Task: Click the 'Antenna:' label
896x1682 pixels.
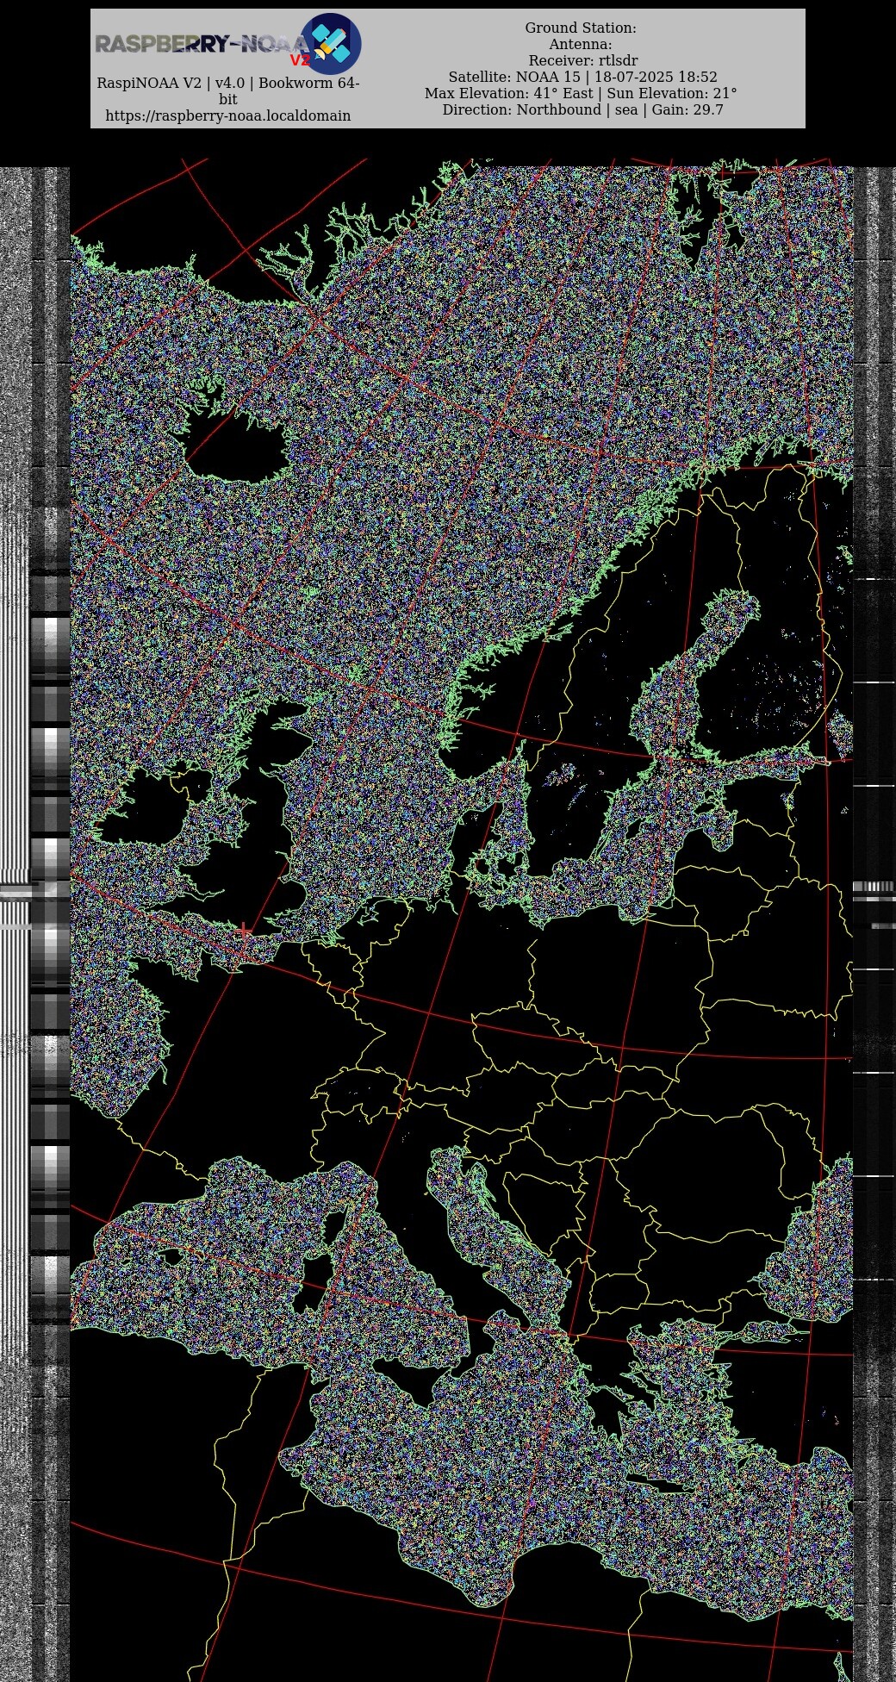Action: (581, 44)
